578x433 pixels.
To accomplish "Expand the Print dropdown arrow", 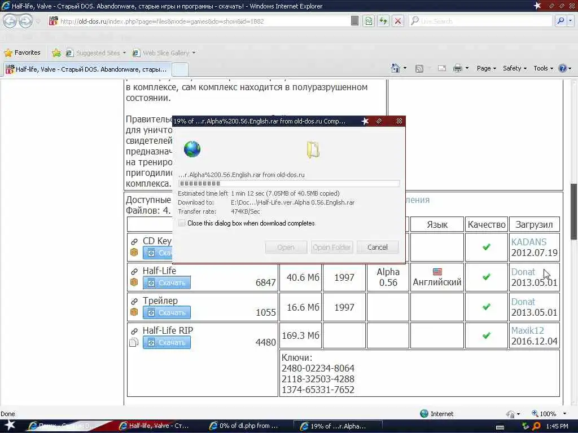I will tap(467, 68).
